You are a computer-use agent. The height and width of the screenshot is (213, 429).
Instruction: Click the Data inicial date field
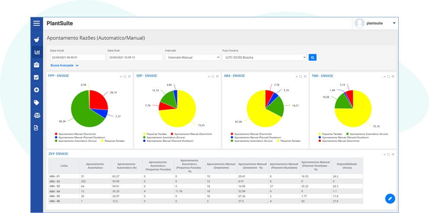pyautogui.click(x=78, y=58)
